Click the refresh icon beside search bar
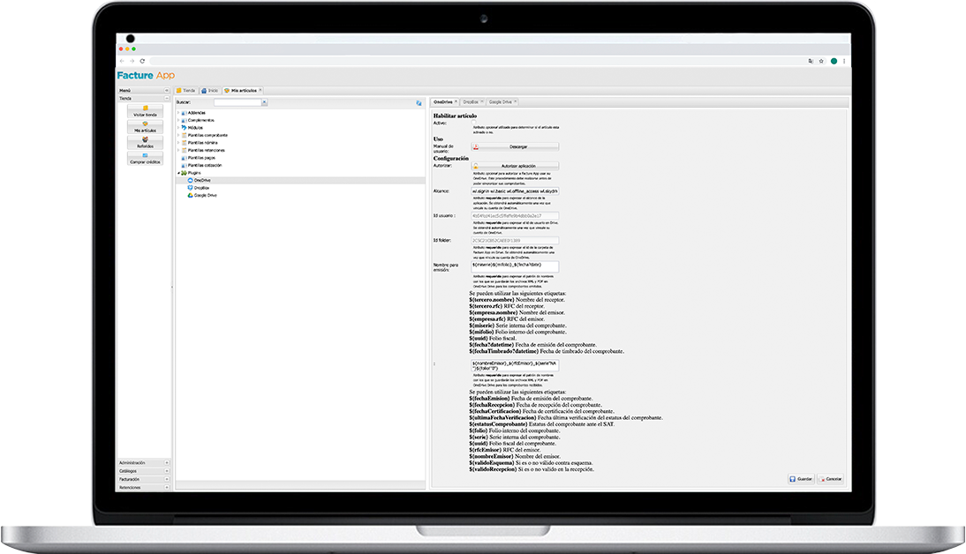 pos(419,102)
